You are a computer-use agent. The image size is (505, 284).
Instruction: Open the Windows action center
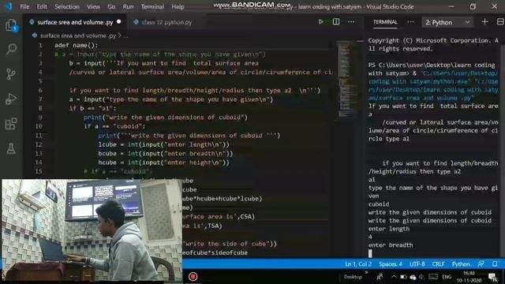[x=492, y=277]
